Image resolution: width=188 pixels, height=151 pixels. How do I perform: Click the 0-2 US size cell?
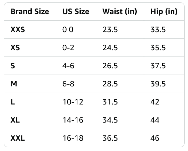point(68,48)
